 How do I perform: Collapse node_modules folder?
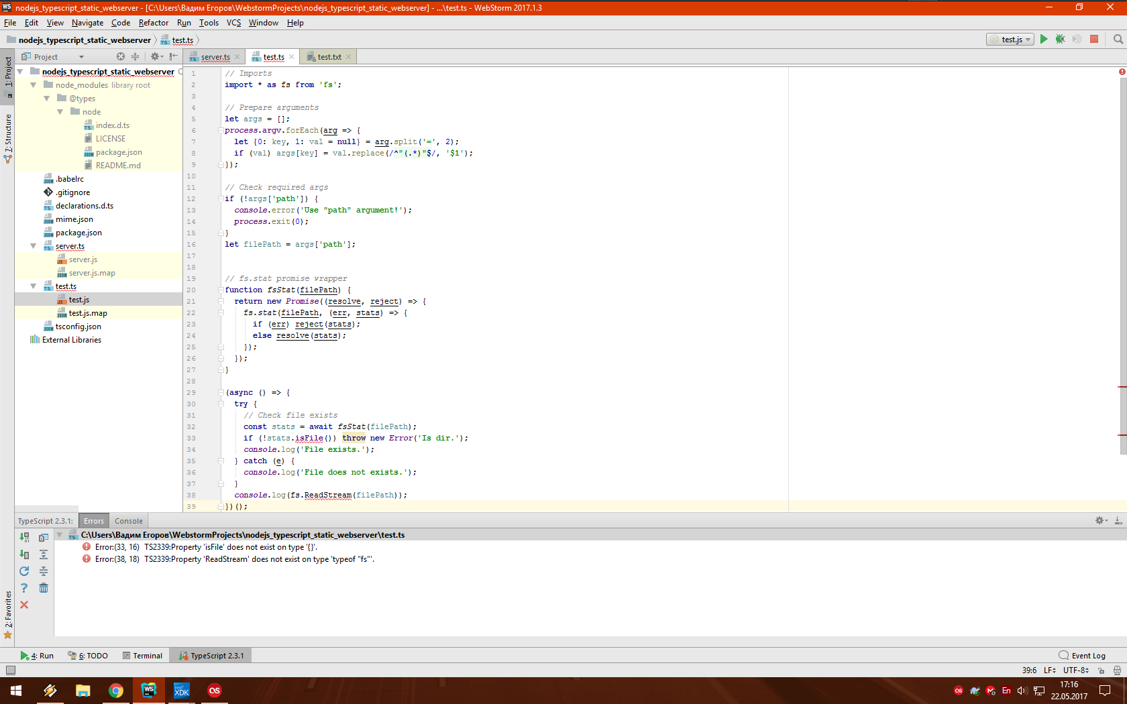34,85
